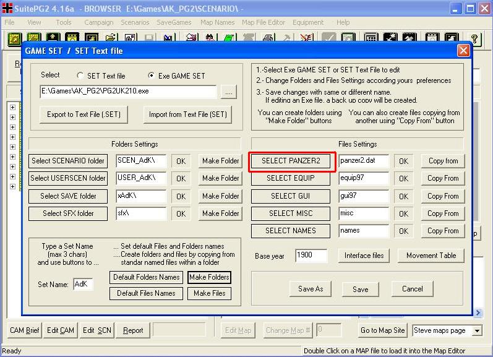Click the binoculars search toolbar icon
The height and width of the screenshot is (357, 493).
coord(210,38)
